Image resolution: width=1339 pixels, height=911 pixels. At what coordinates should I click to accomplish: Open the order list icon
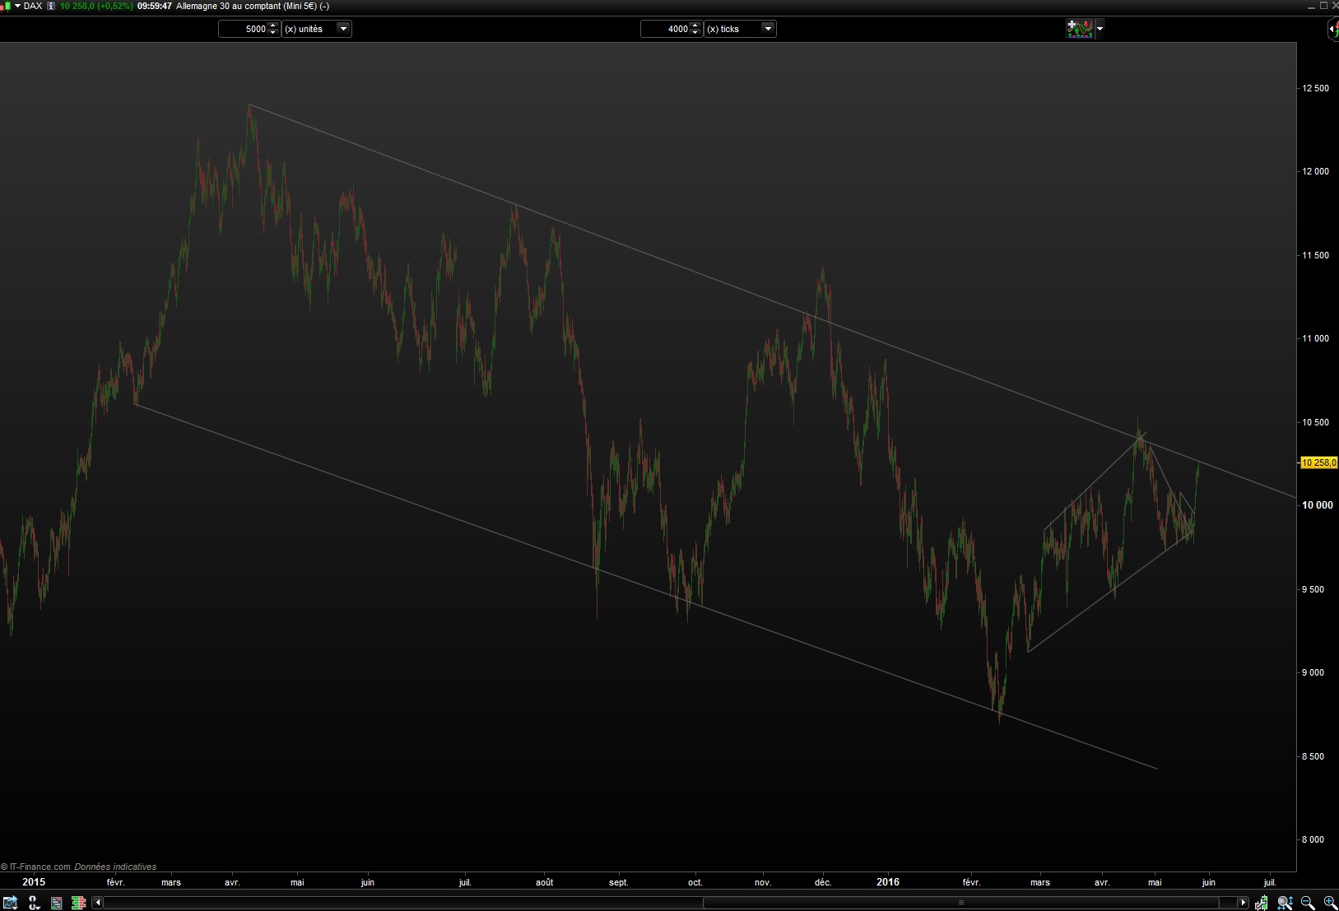tap(57, 903)
